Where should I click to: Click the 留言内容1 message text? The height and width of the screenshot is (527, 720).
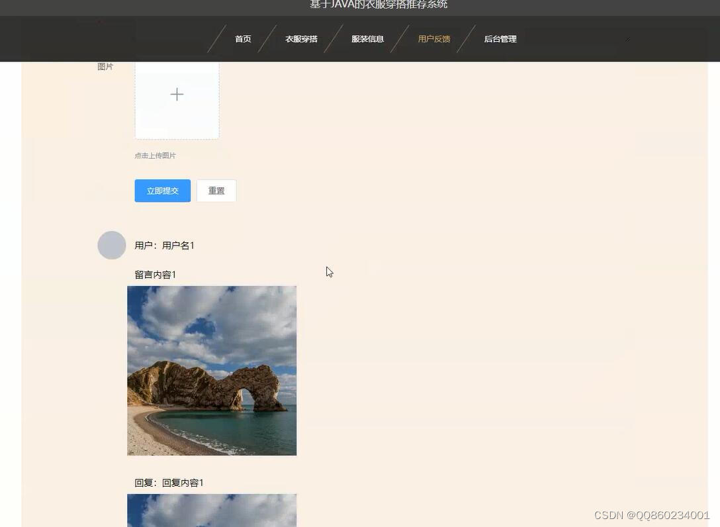156,275
